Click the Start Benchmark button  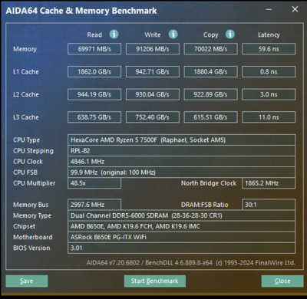[x=155, y=281]
